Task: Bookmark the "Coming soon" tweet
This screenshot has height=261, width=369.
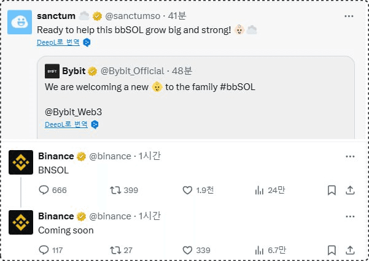Action: 332,250
